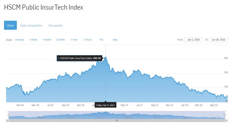
Task: Click the right range navigator handle
Action: [225, 115]
